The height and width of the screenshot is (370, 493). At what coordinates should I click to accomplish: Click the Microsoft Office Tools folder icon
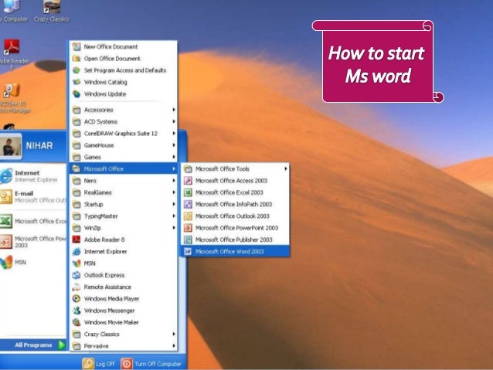pos(188,169)
